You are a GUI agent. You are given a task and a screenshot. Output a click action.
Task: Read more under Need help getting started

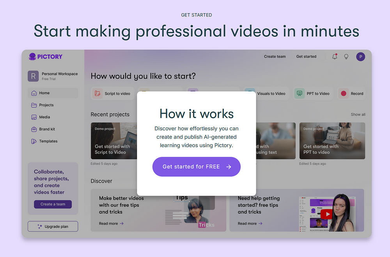(x=250, y=223)
